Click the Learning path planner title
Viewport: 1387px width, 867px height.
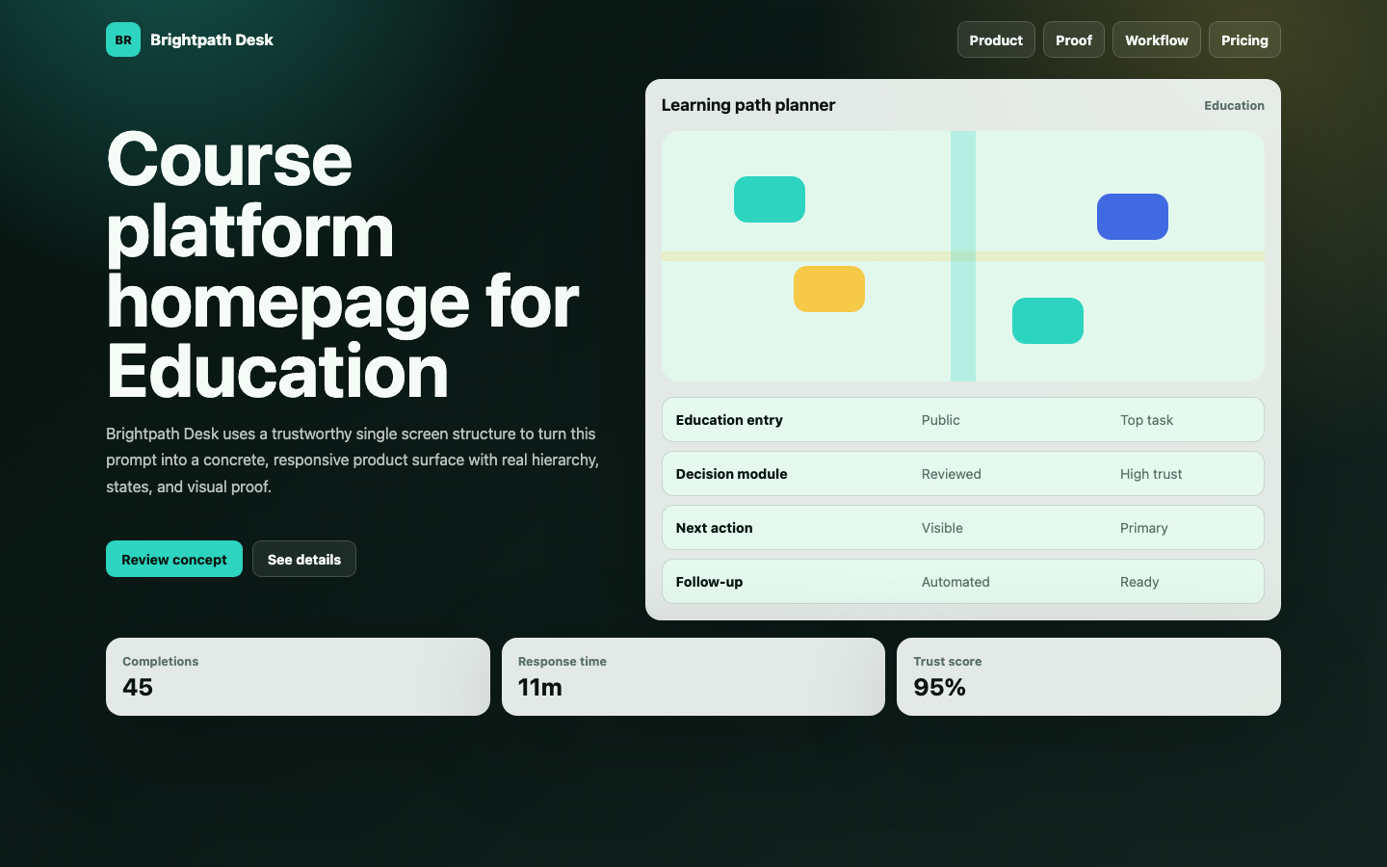click(x=748, y=105)
